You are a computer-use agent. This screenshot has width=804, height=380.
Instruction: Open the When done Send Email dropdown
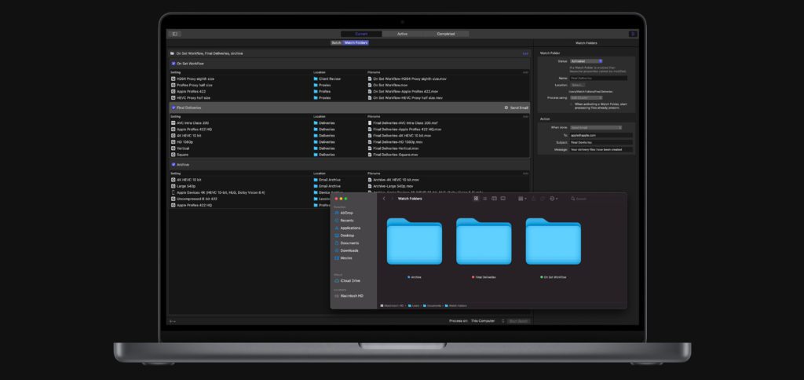(596, 127)
